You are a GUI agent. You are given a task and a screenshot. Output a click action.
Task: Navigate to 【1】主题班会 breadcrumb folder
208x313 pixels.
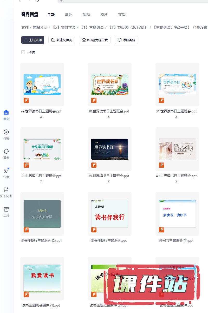92,27
